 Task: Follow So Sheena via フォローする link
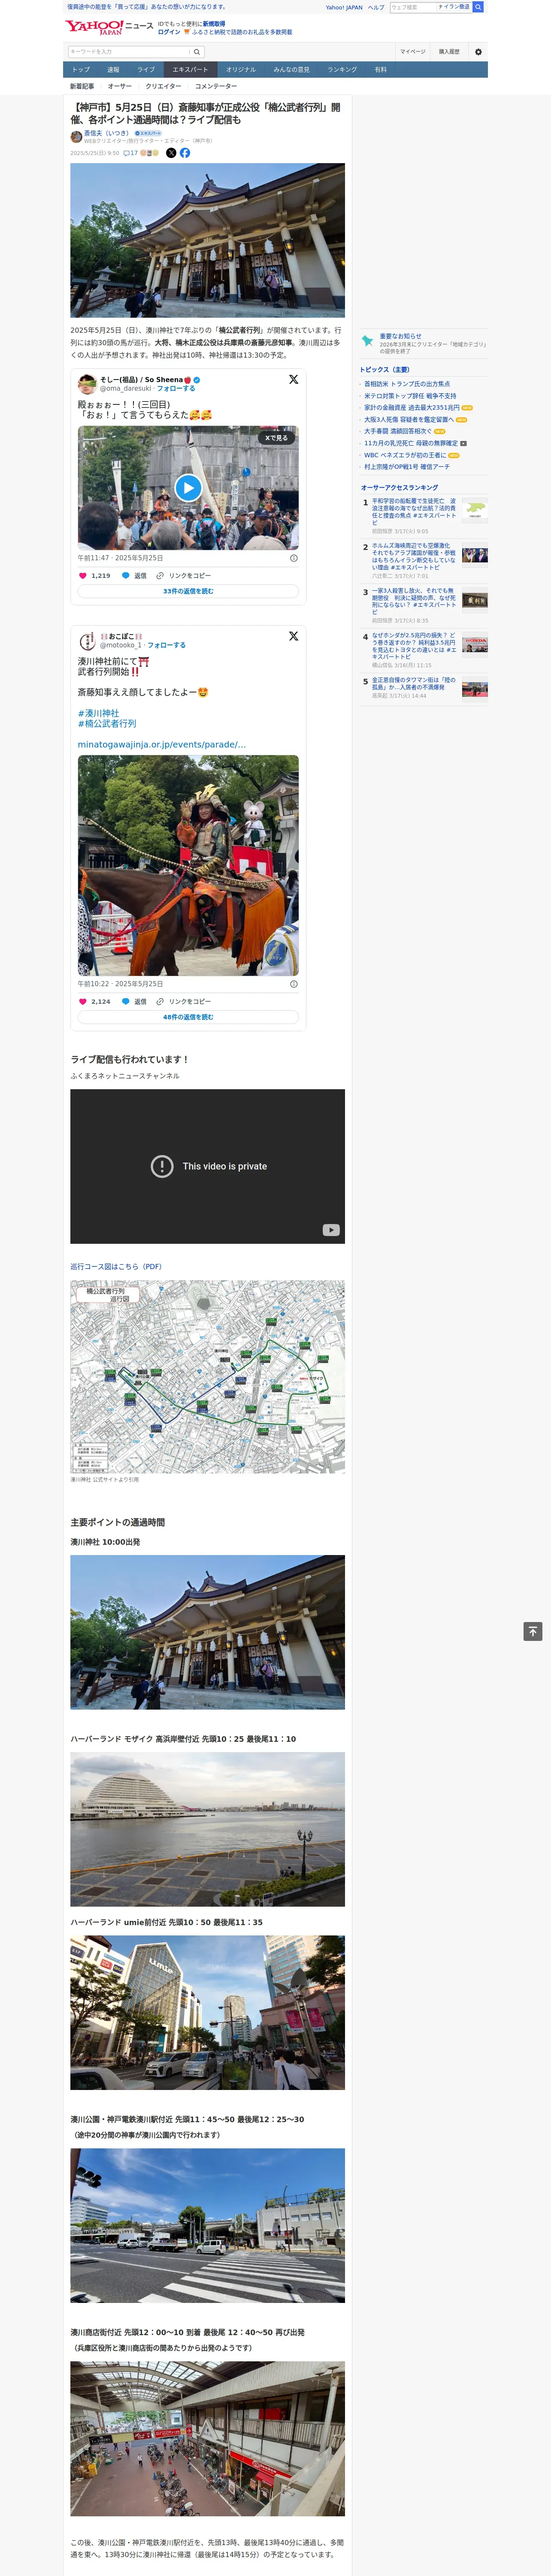[x=176, y=388]
